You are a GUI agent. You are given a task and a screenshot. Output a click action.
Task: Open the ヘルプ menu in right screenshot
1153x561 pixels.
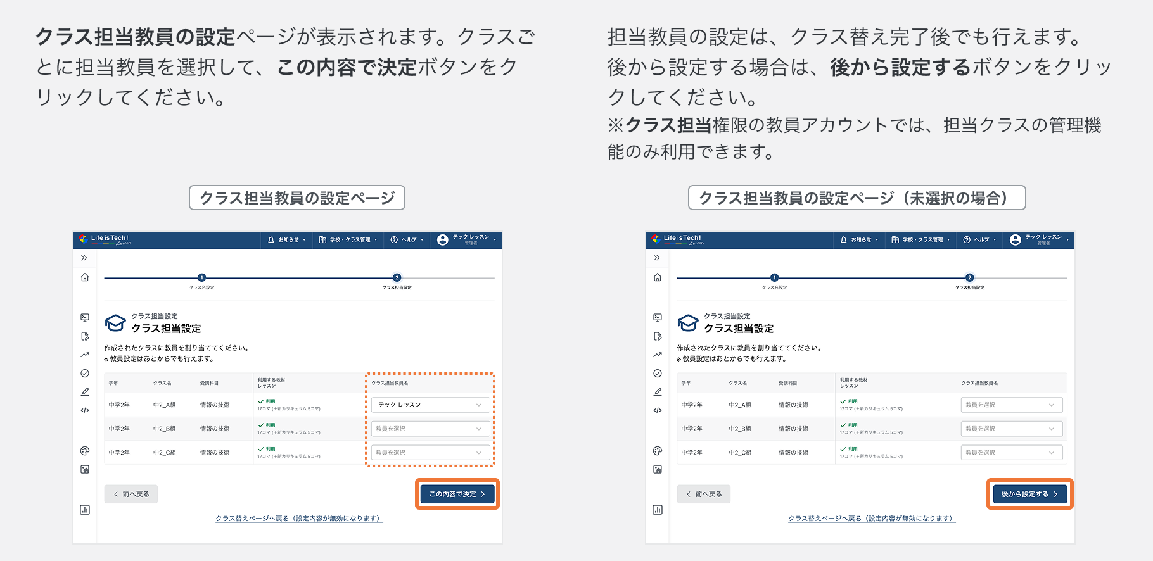point(980,240)
